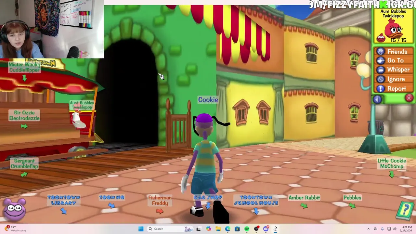Click green arrow under Amber Rabbit
The height and width of the screenshot is (234, 416).
304,206
